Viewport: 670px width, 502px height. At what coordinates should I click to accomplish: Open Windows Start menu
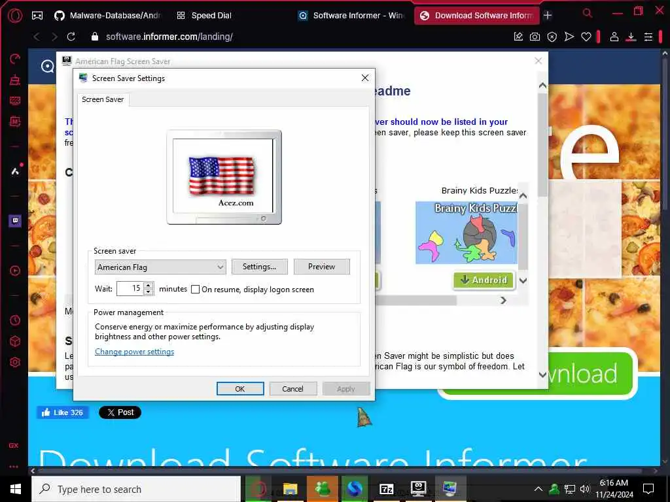click(16, 489)
